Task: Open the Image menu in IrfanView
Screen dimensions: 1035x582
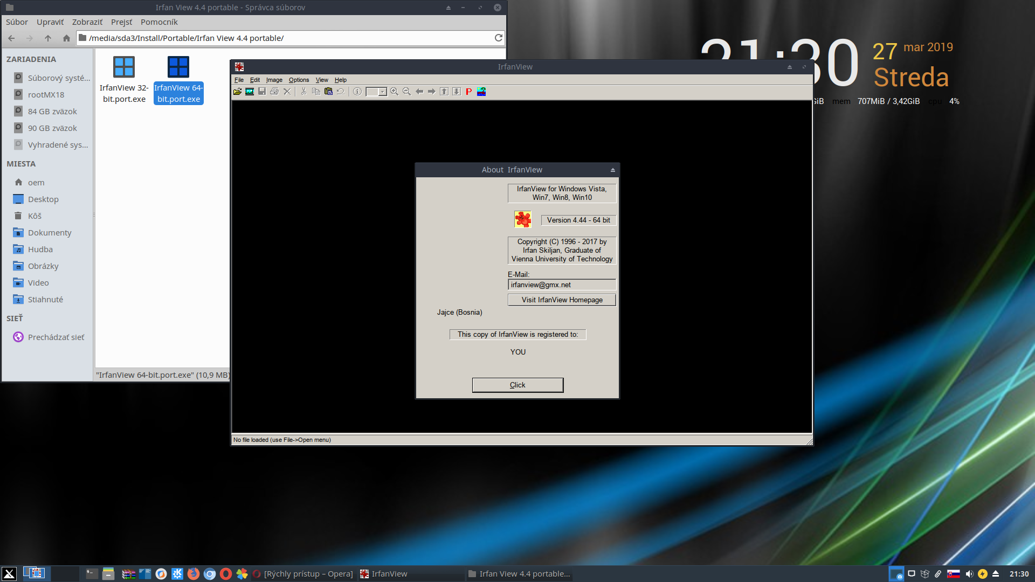Action: tap(274, 80)
